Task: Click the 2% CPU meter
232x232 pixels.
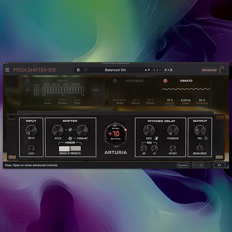Action: click(x=219, y=165)
